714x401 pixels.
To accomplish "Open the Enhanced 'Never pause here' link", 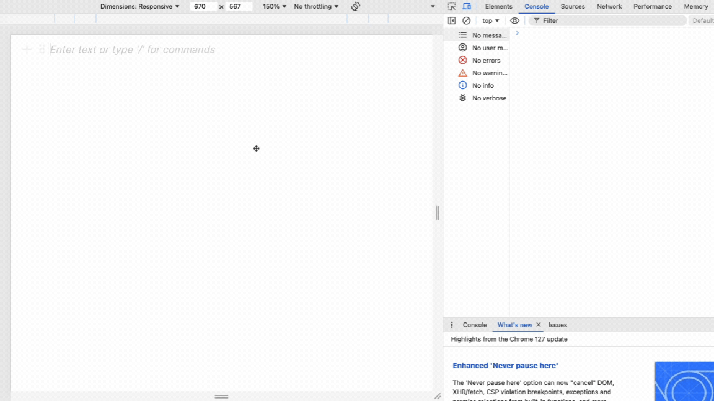I will pos(505,366).
